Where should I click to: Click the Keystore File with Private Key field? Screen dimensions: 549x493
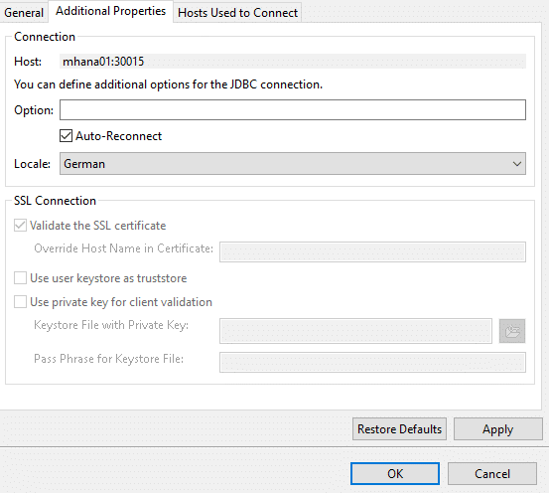(x=355, y=331)
